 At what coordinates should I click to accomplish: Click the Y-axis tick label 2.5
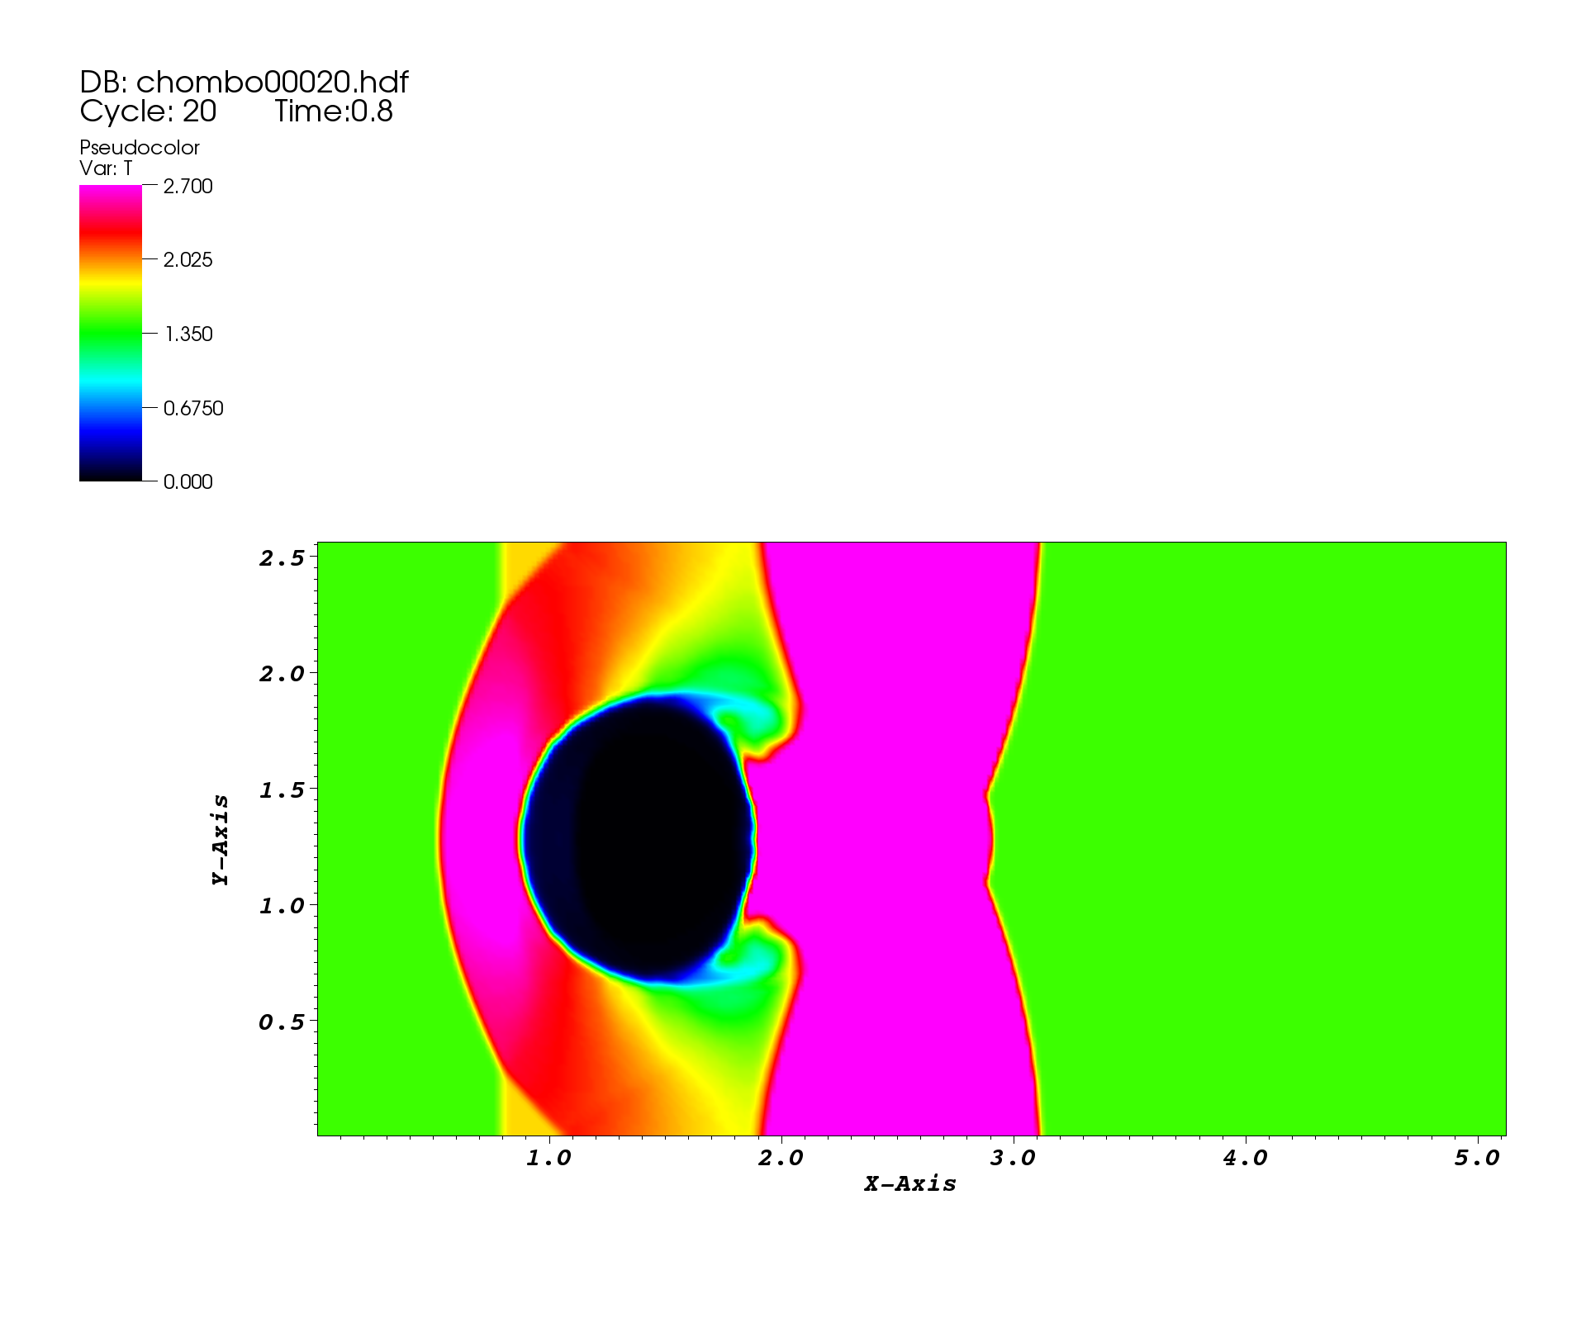click(282, 558)
